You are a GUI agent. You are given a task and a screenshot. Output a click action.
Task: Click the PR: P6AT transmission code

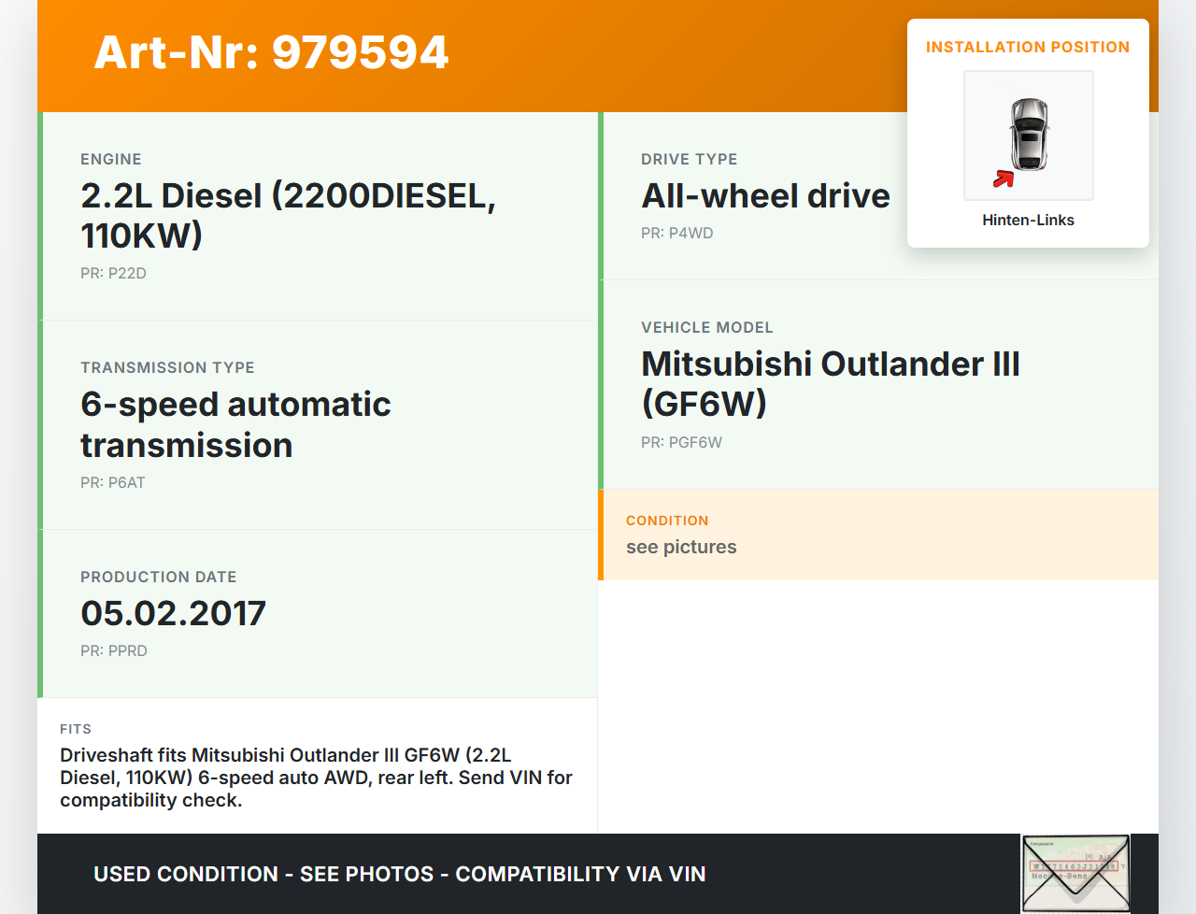pyautogui.click(x=113, y=483)
